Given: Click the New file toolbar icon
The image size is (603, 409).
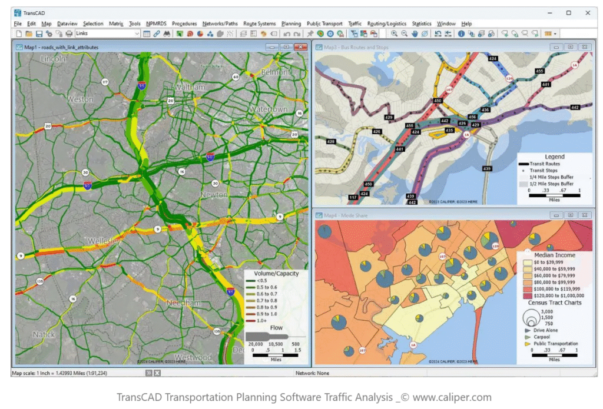Looking at the screenshot, I should pyautogui.click(x=19, y=34).
